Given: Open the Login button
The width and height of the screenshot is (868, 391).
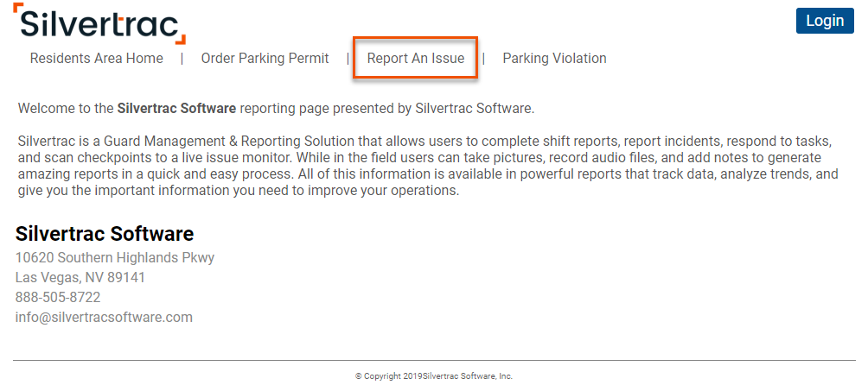Looking at the screenshot, I should pos(825,21).
